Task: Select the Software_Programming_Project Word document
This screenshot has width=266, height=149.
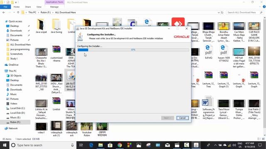Action: coord(209,108)
